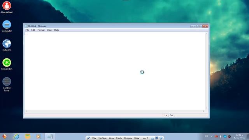Open the Notepad Format menu
The width and height of the screenshot is (249, 140).
point(41,30)
